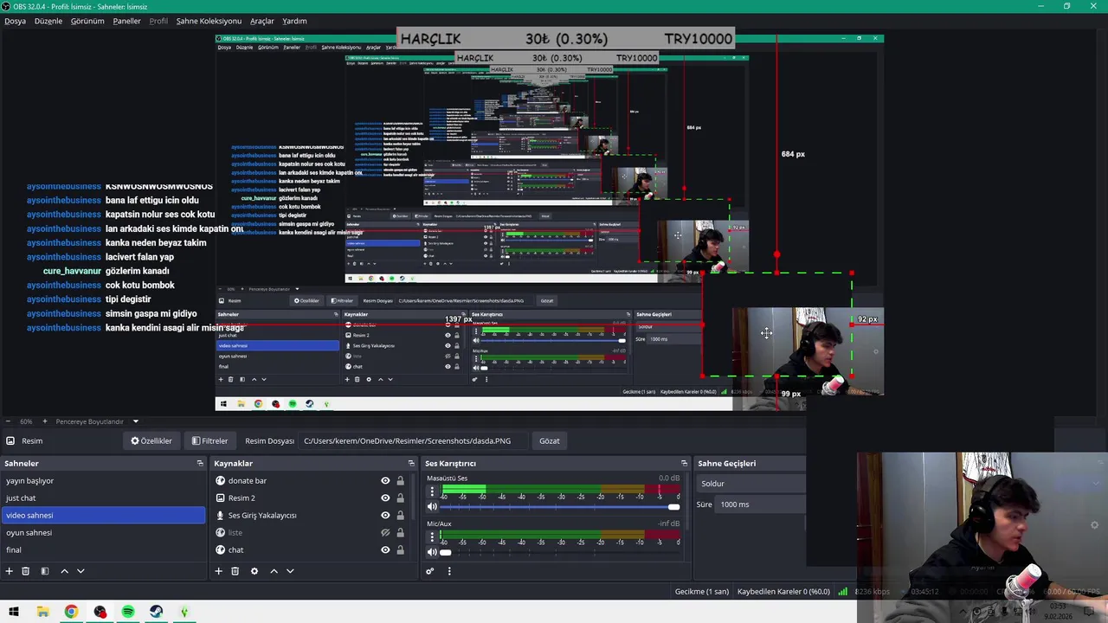This screenshot has height=623, width=1108.
Task: Delete selected source with trash icon
Action: 235,571
